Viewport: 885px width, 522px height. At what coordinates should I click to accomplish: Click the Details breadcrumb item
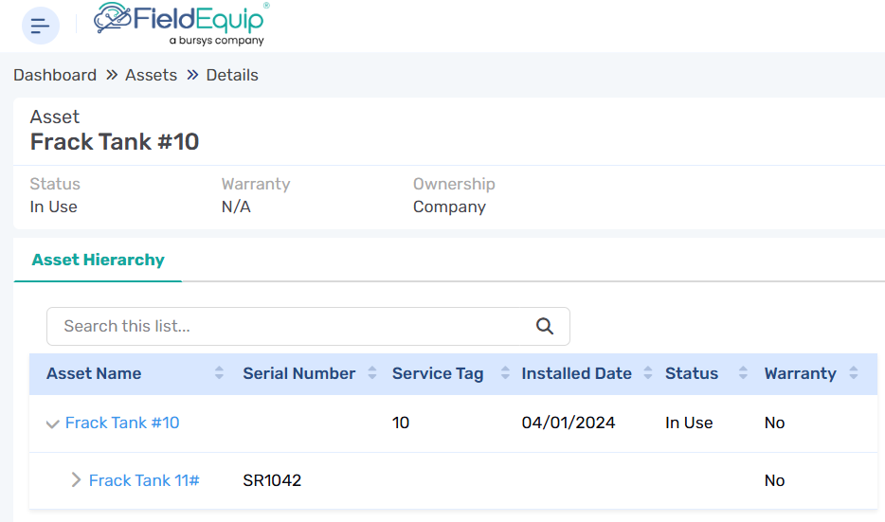click(x=232, y=75)
